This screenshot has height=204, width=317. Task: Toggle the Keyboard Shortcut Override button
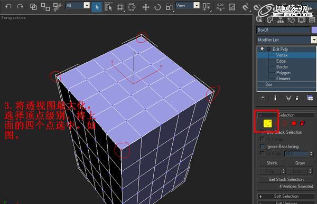tap(232, 7)
